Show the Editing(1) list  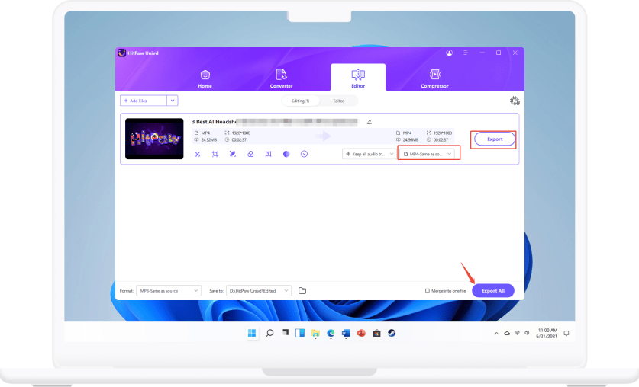[x=300, y=101]
